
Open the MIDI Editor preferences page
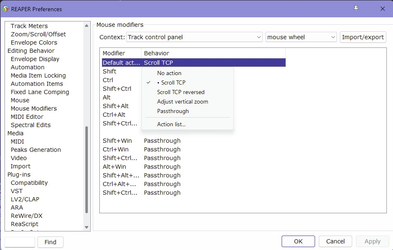pos(27,117)
